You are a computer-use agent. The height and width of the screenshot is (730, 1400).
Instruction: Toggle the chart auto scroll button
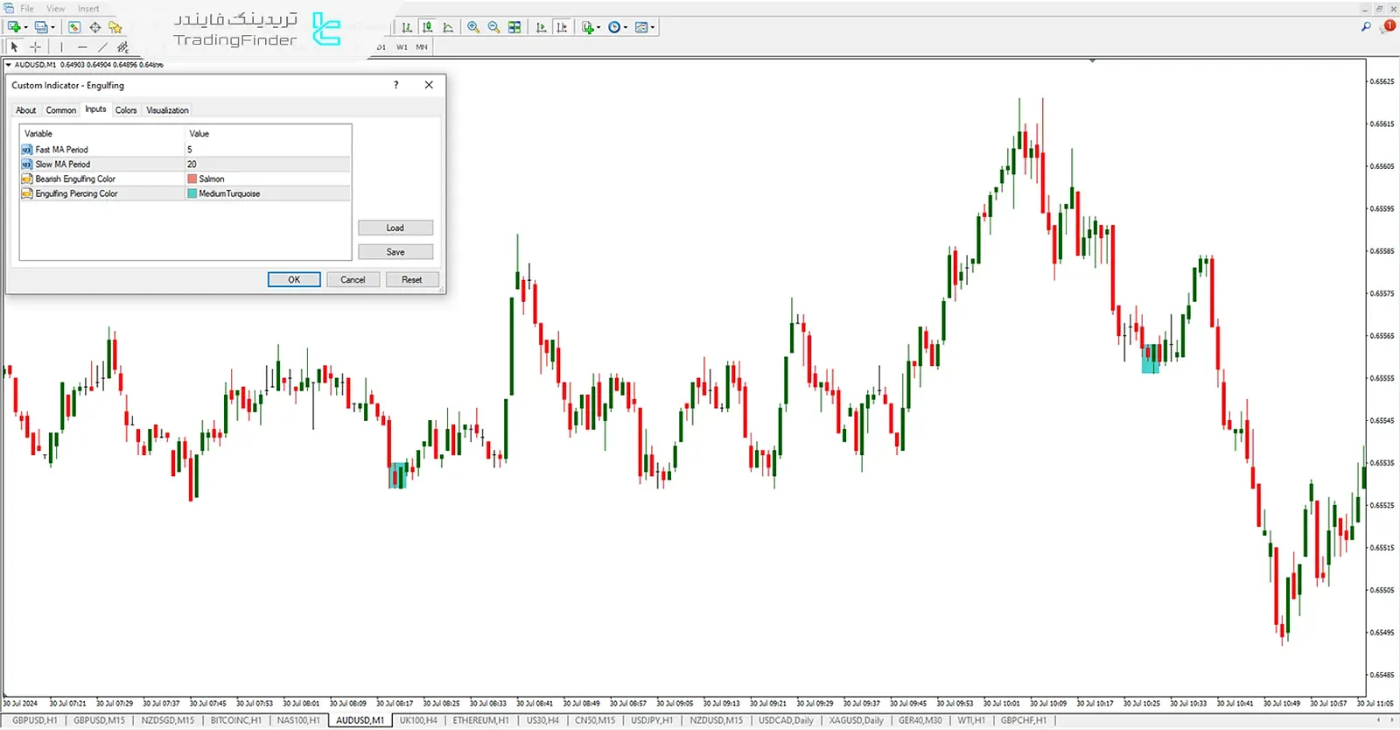tap(541, 27)
